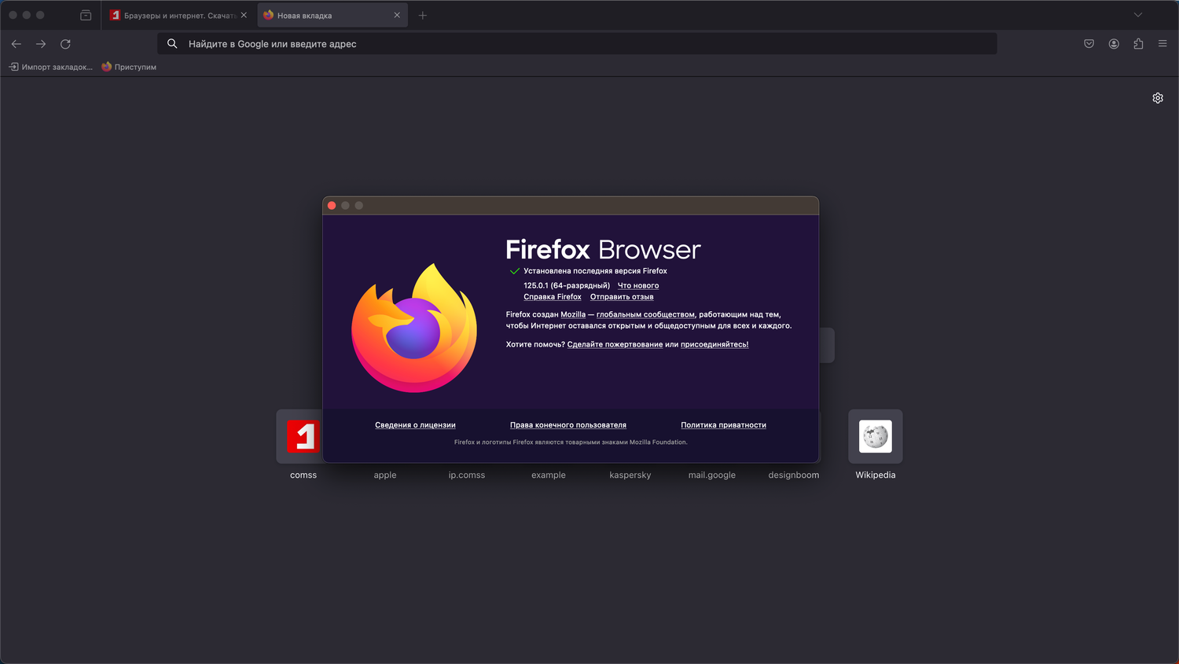This screenshot has height=664, width=1179.
Task: Close the "Новая вкладка" tab
Action: pos(397,15)
